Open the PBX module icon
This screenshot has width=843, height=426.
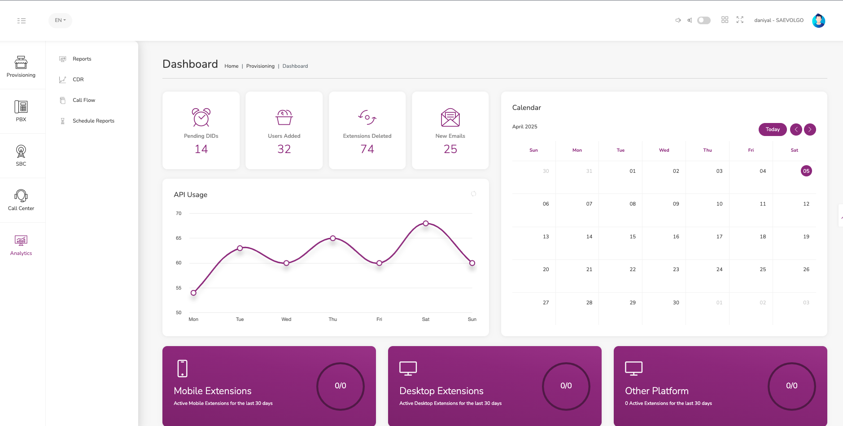click(21, 111)
